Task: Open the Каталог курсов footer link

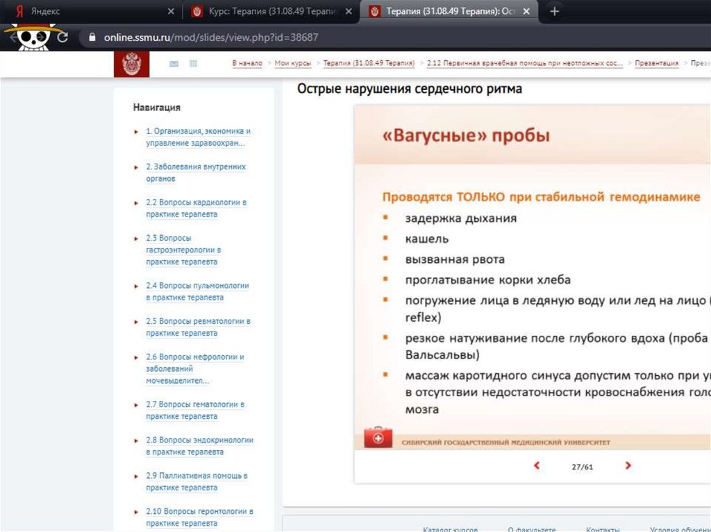Action: coord(450,529)
